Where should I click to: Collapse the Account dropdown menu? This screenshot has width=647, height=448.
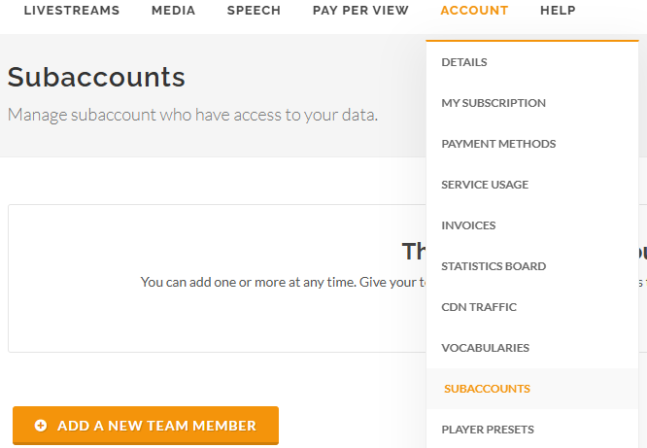(x=474, y=11)
